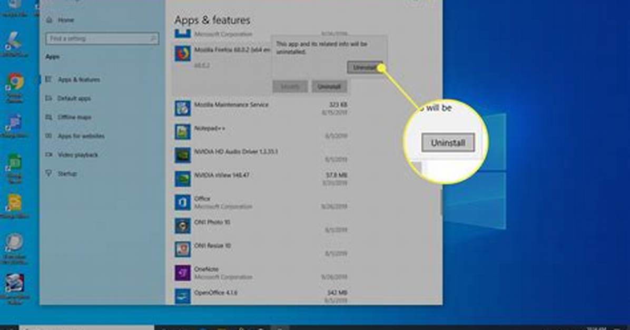This screenshot has height=330, width=630.
Task: Click the ON1 Resize 10 icon
Action: [182, 250]
